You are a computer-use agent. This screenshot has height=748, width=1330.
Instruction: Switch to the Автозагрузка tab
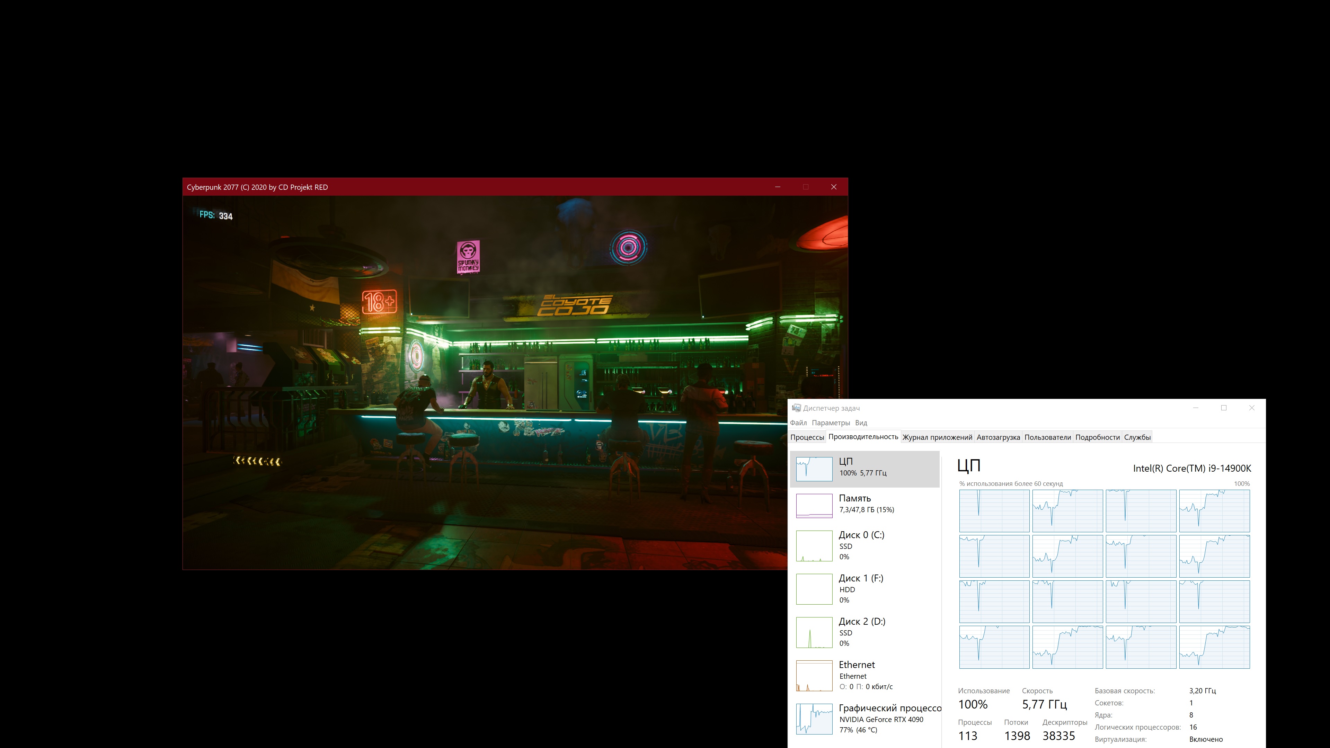click(x=998, y=437)
